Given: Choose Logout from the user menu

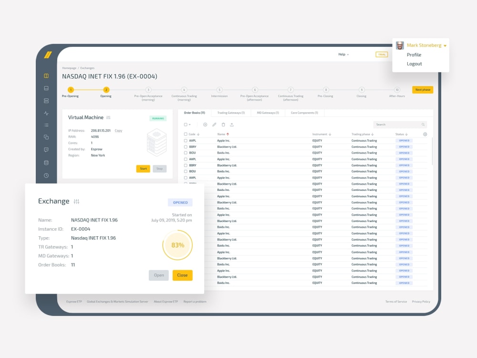Looking at the screenshot, I should (x=415, y=64).
